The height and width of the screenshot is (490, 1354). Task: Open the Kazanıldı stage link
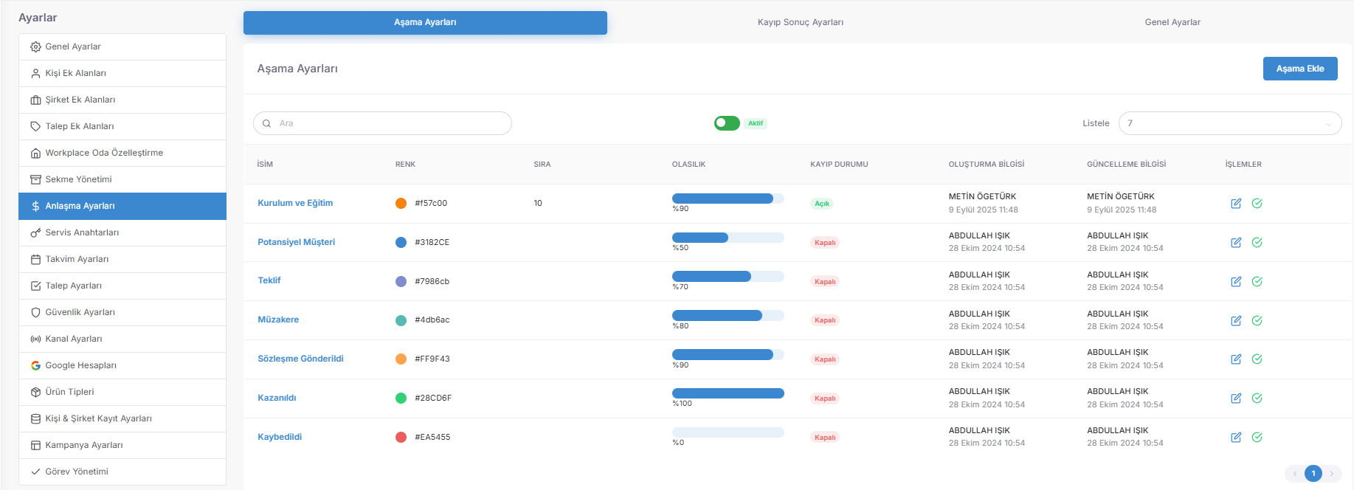click(277, 398)
